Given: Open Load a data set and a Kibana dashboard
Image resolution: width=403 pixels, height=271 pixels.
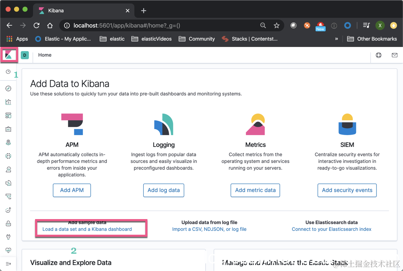Looking at the screenshot, I should click(x=87, y=229).
